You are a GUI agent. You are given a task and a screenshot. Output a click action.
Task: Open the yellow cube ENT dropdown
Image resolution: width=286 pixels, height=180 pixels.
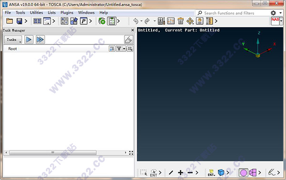coord(211,173)
